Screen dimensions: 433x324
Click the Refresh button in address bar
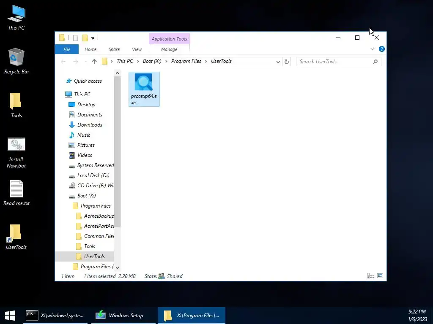287,62
